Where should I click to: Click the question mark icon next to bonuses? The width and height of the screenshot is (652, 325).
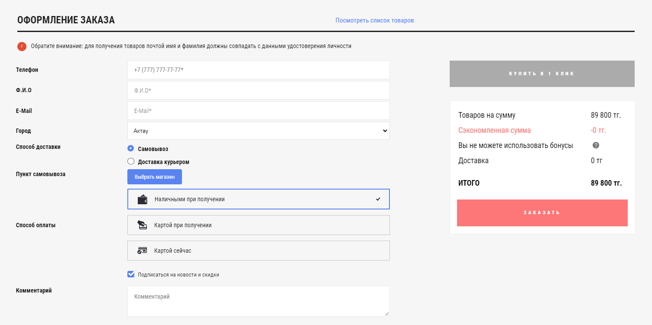tap(596, 145)
